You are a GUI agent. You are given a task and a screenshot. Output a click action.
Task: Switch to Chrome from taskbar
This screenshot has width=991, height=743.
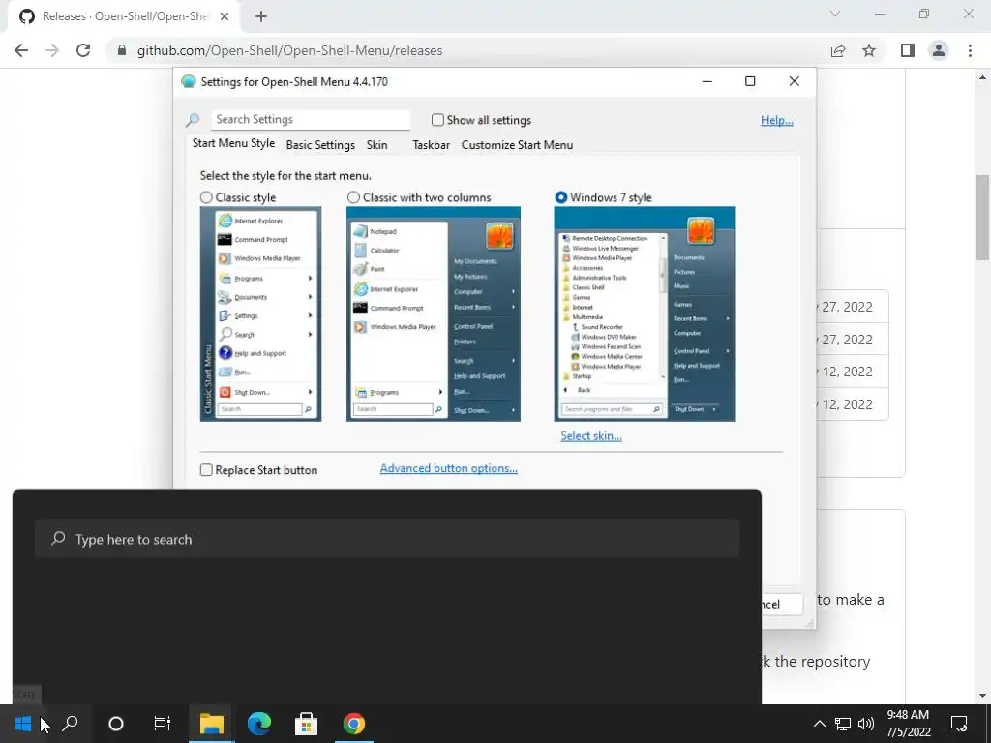[354, 724]
